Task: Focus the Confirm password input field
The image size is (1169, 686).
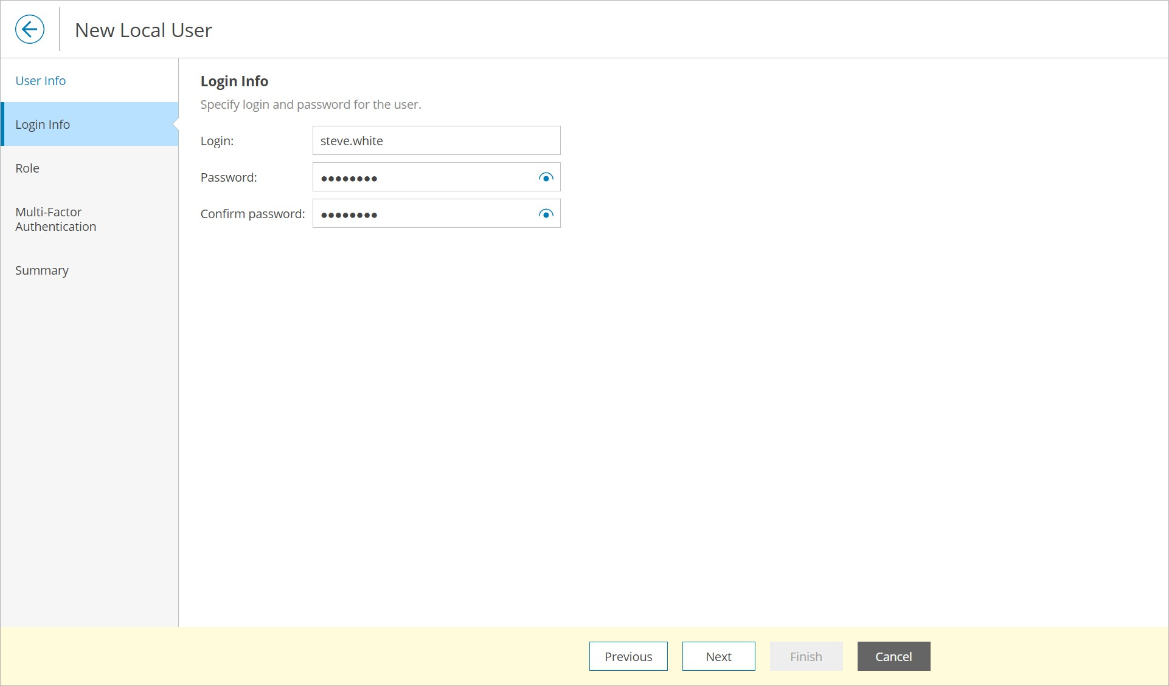Action: (423, 214)
